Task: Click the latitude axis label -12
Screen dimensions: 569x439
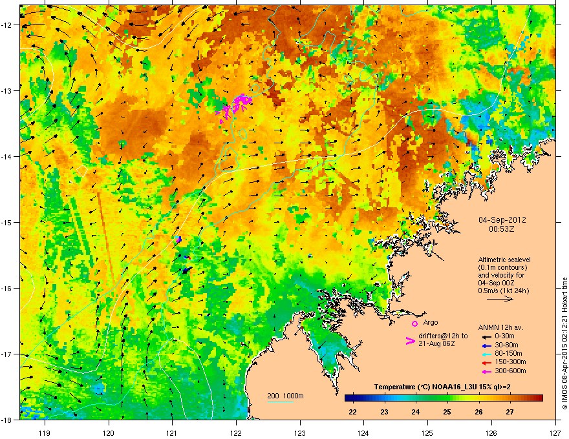Action: coord(6,25)
